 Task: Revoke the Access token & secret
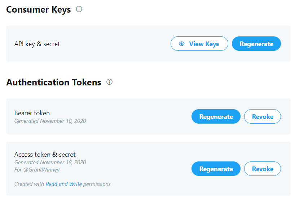(x=263, y=169)
